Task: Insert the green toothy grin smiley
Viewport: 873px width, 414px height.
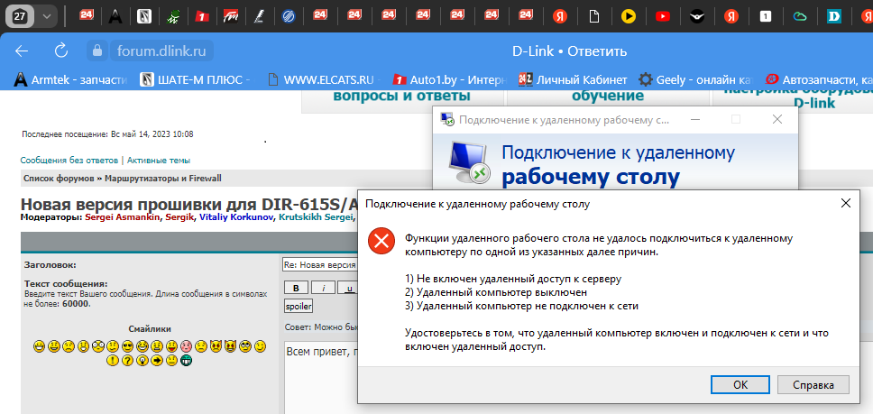Action: (x=186, y=360)
